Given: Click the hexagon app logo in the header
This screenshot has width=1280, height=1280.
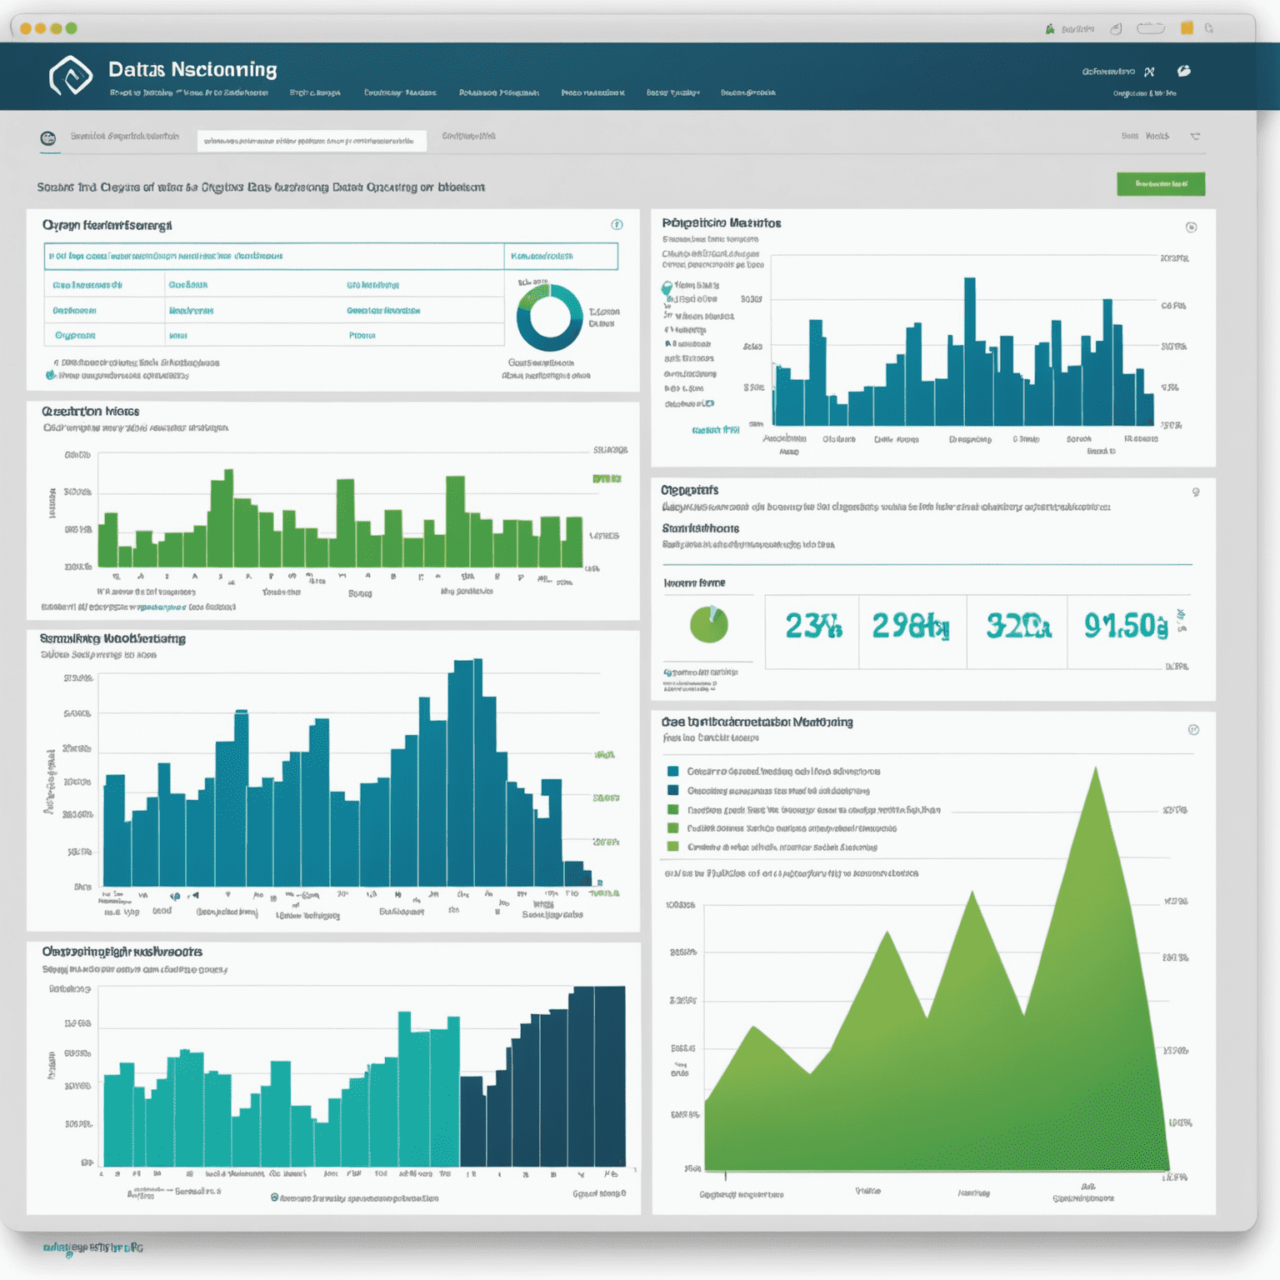Looking at the screenshot, I should (71, 76).
